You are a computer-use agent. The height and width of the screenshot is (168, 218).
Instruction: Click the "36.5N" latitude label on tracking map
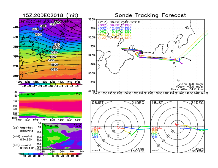click(92, 19)
